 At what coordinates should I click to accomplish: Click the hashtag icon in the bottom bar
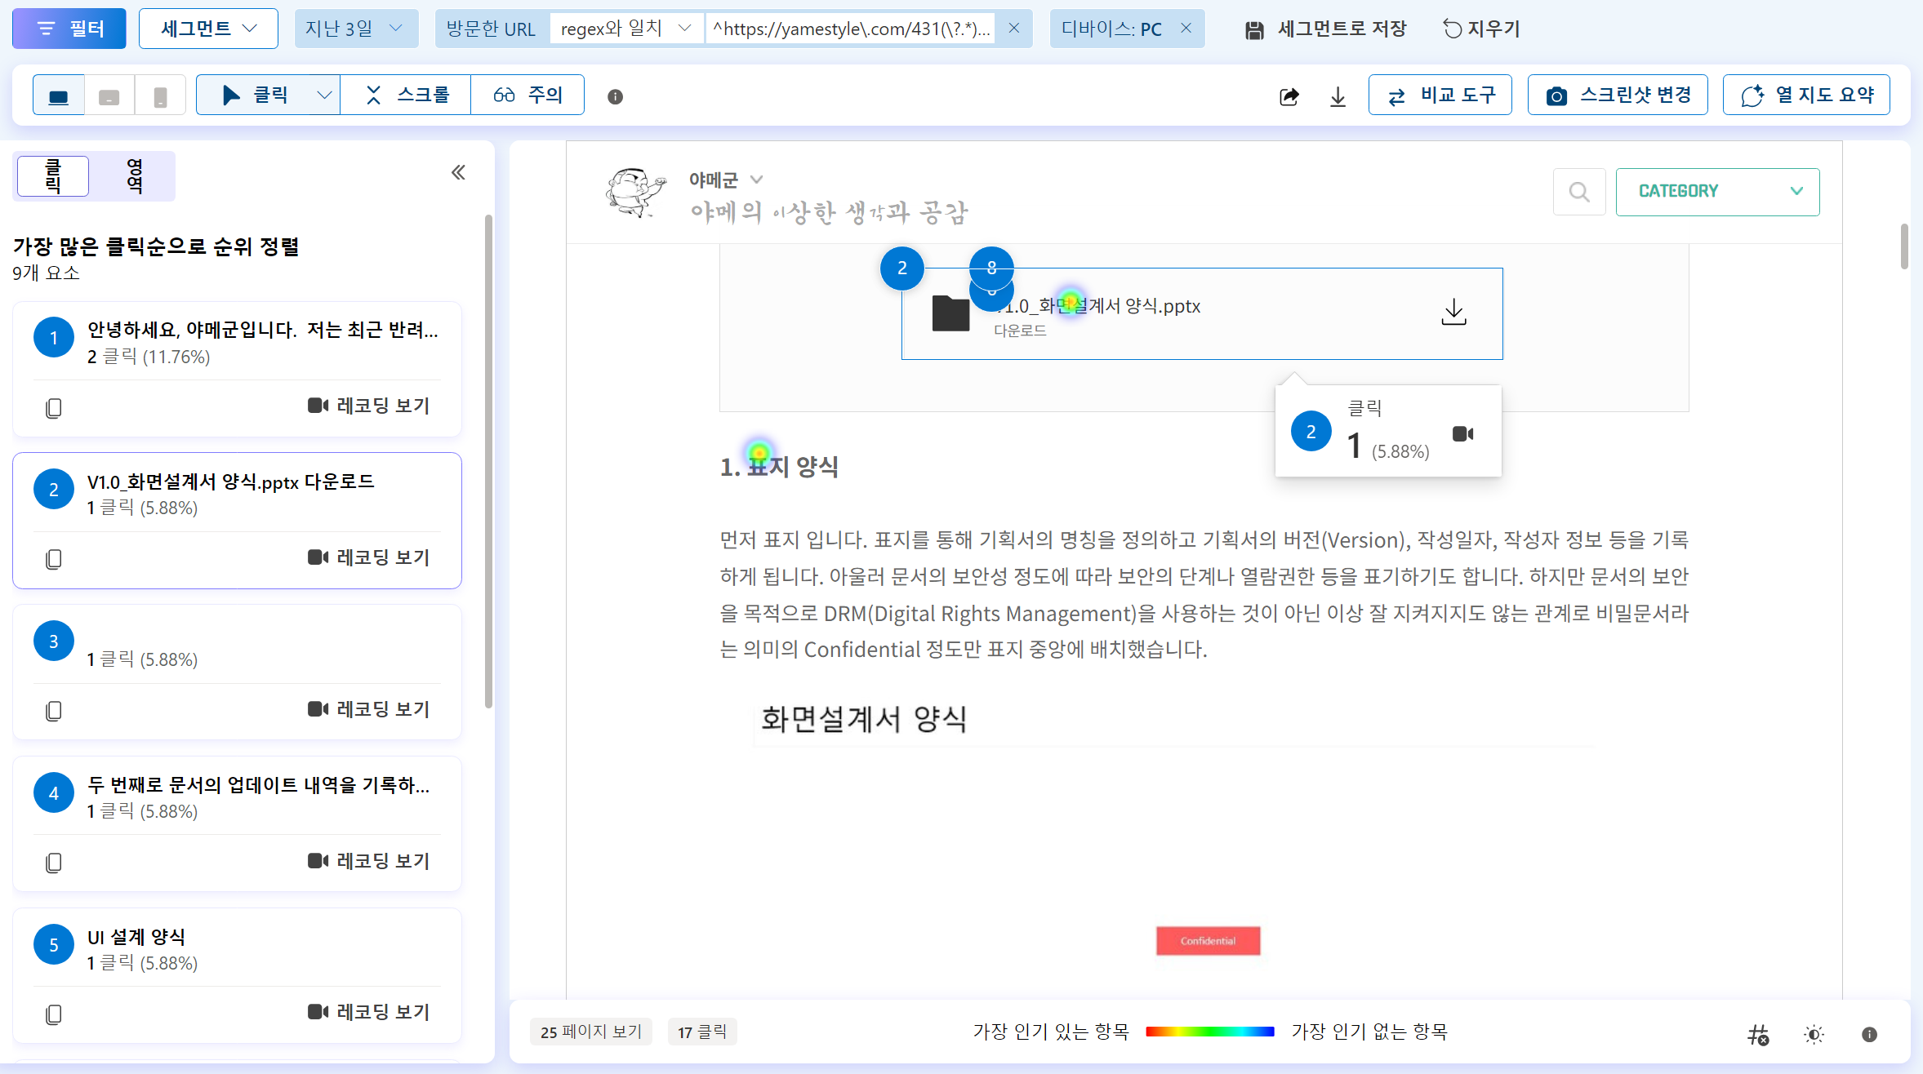[x=1758, y=1034]
